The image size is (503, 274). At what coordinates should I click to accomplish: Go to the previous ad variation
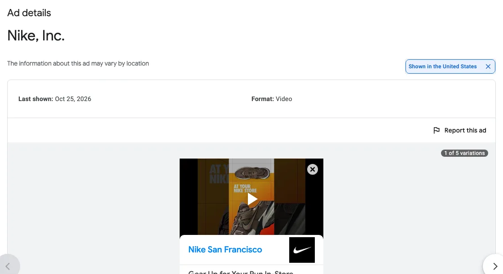coord(9,266)
